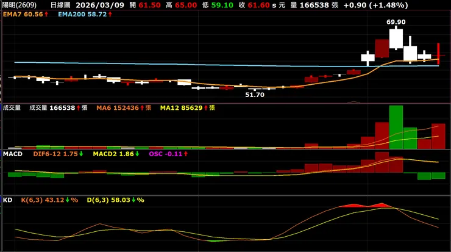Click the opening price 61.50
This screenshot has width=451, height=252.
pos(149,5)
